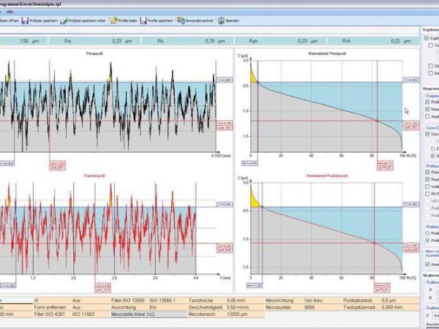Toggle the Rauh... profile checkbox

[427, 179]
